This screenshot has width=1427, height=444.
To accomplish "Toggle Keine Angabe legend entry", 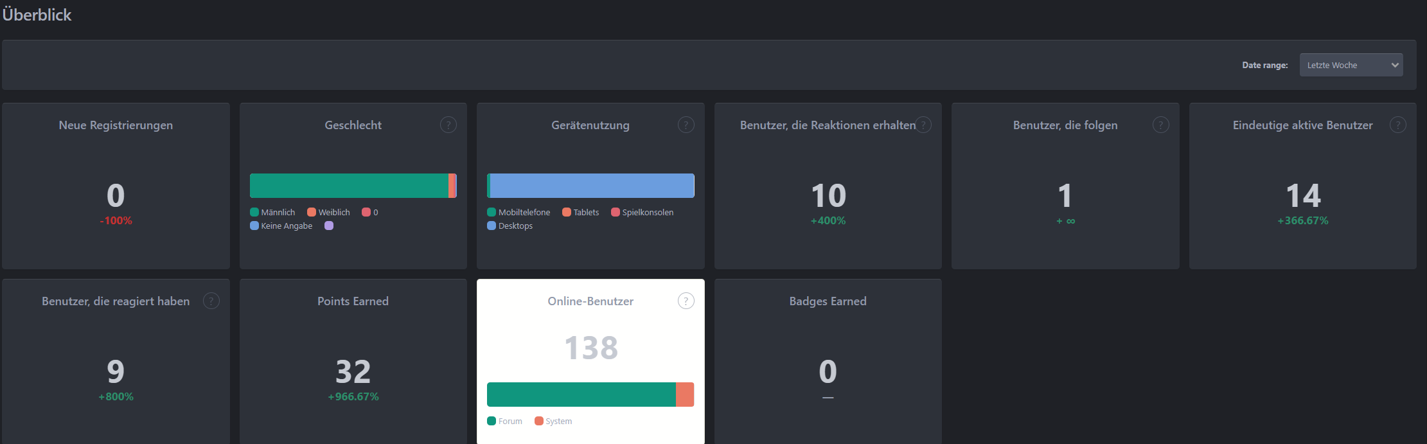I will pyautogui.click(x=281, y=226).
